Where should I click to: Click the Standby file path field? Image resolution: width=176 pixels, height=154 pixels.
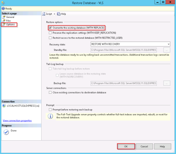tap(124, 50)
